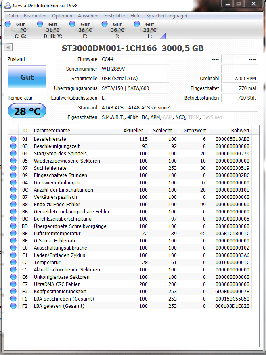
Task: Open the Sprache(Language) menu
Action: (x=167, y=16)
